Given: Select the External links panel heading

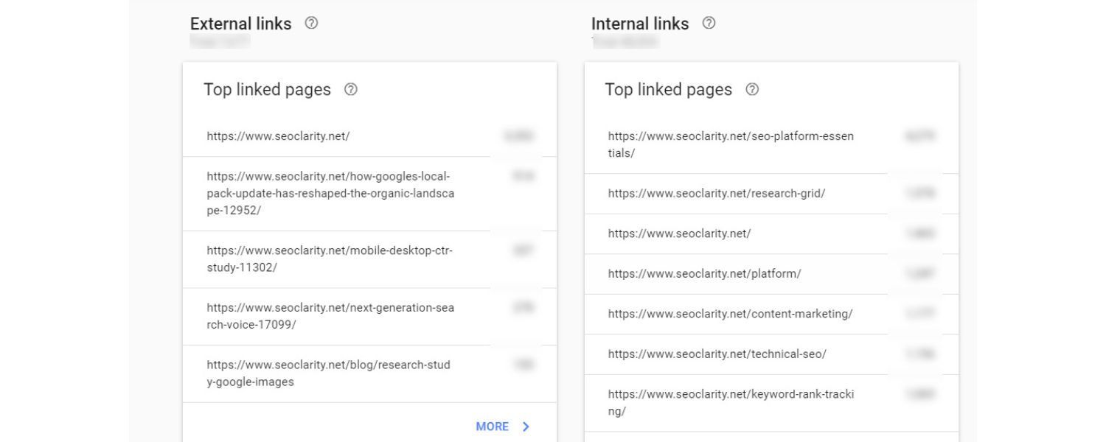Looking at the screenshot, I should 240,24.
